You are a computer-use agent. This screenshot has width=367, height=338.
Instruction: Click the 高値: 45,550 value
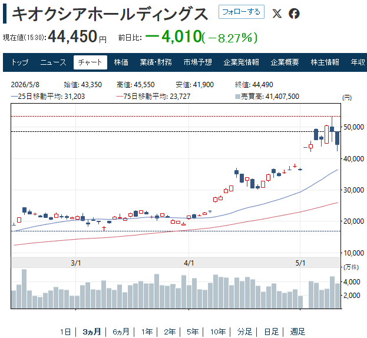click(x=135, y=84)
